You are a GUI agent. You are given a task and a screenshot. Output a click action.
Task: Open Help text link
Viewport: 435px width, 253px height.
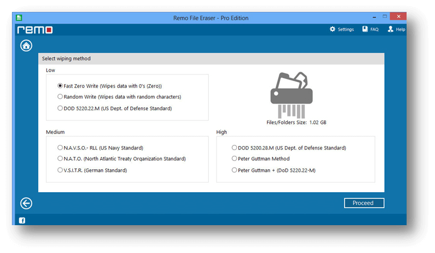(x=400, y=30)
